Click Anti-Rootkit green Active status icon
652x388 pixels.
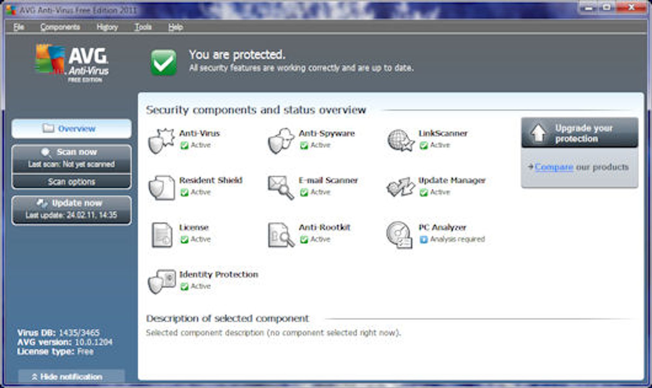(x=304, y=240)
